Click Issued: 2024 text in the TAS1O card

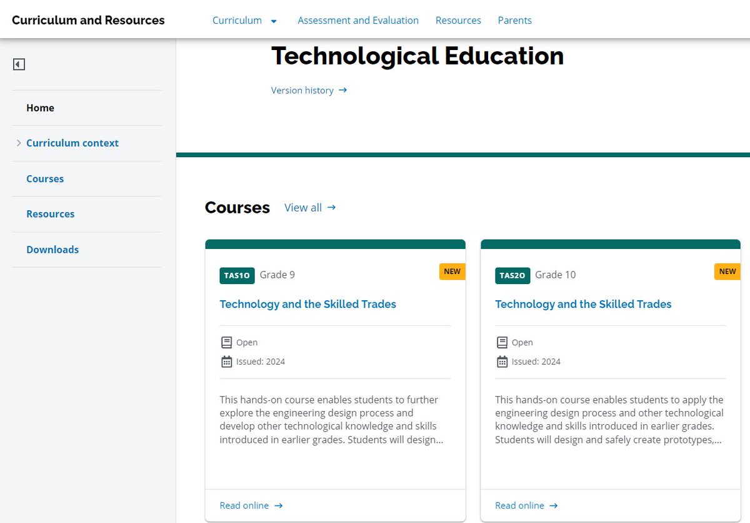click(x=261, y=362)
